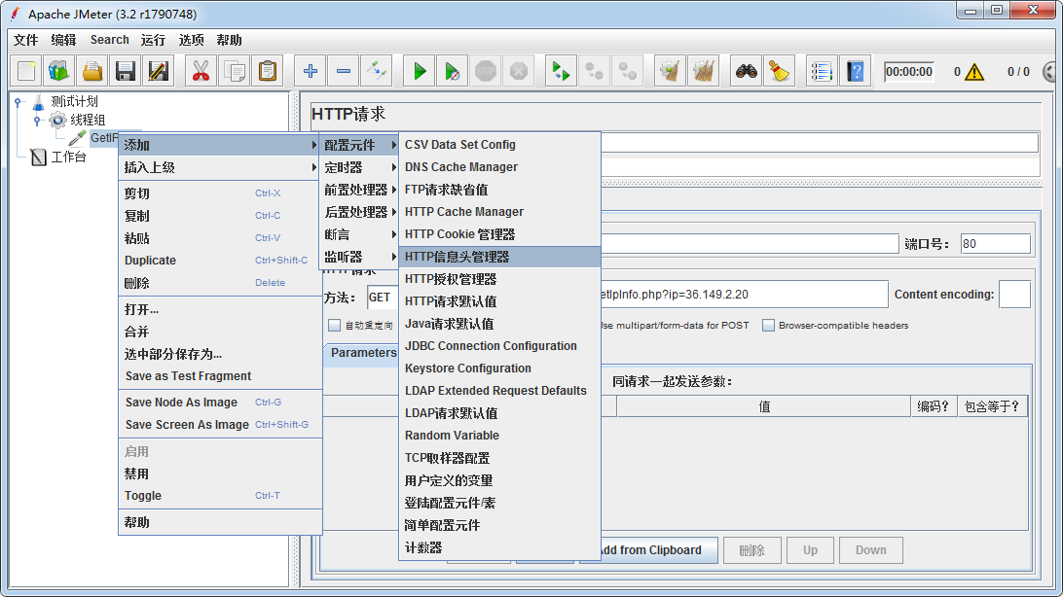Collapse the 测试计划 tree node
Viewport: 1063px width, 597px height.
click(x=19, y=102)
